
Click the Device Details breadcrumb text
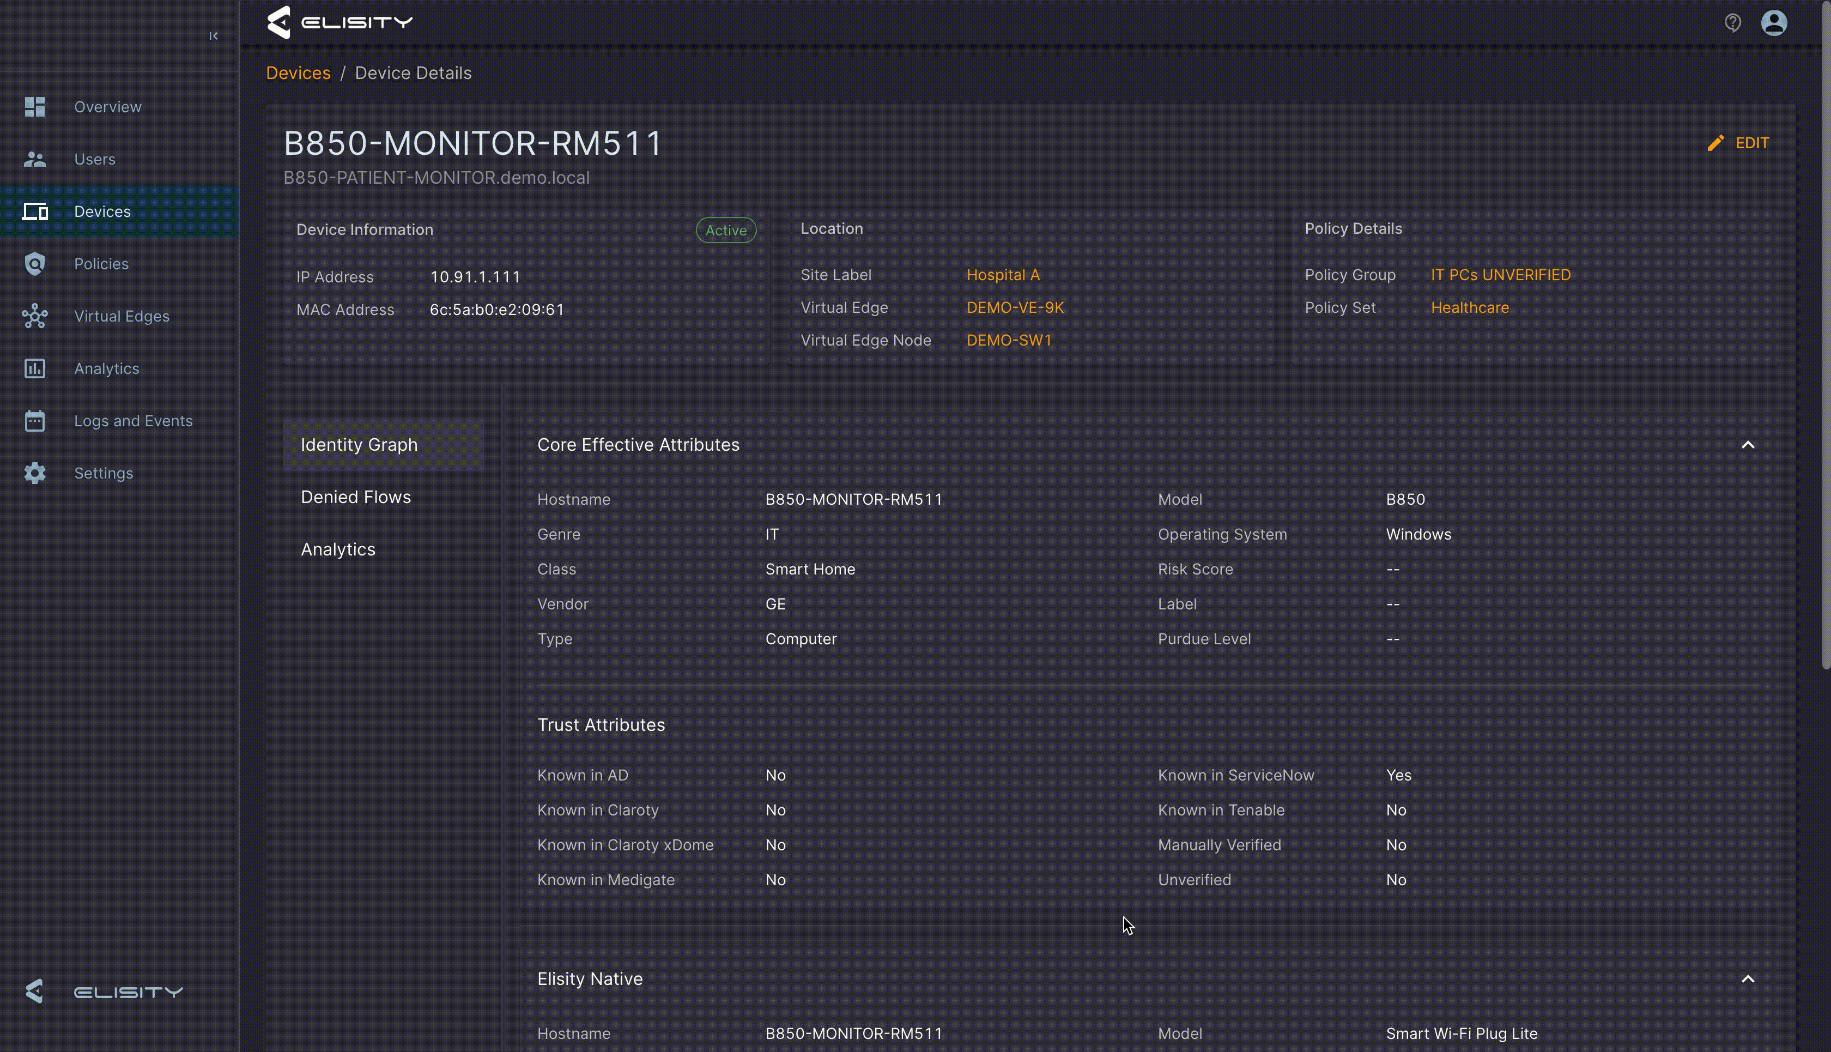click(413, 73)
